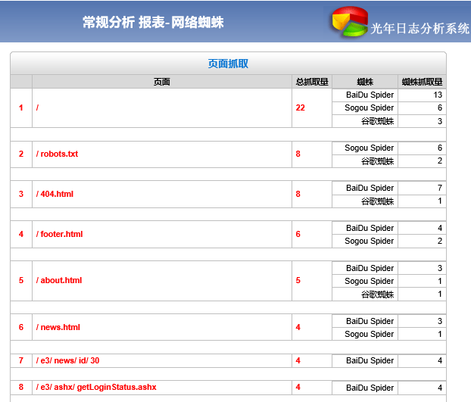
Task: Click the root page "/" link in row 1
Action: click(38, 108)
